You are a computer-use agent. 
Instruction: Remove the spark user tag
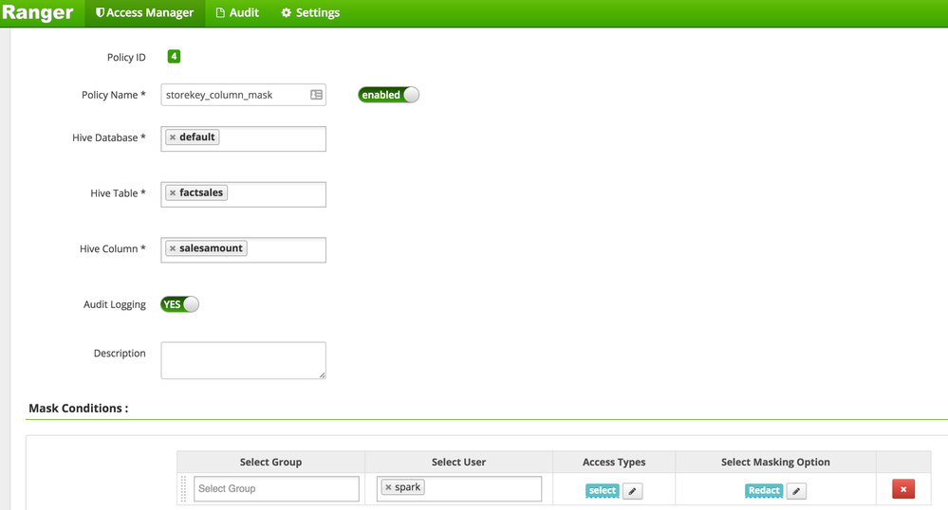tap(388, 487)
